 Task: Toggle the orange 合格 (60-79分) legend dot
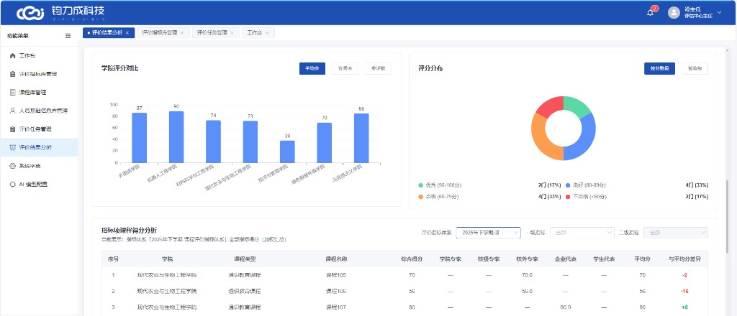420,197
